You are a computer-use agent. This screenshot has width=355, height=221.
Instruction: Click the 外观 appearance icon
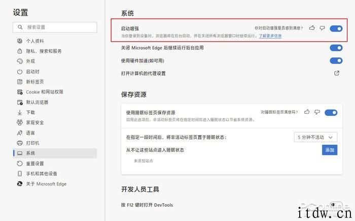tap(20, 61)
